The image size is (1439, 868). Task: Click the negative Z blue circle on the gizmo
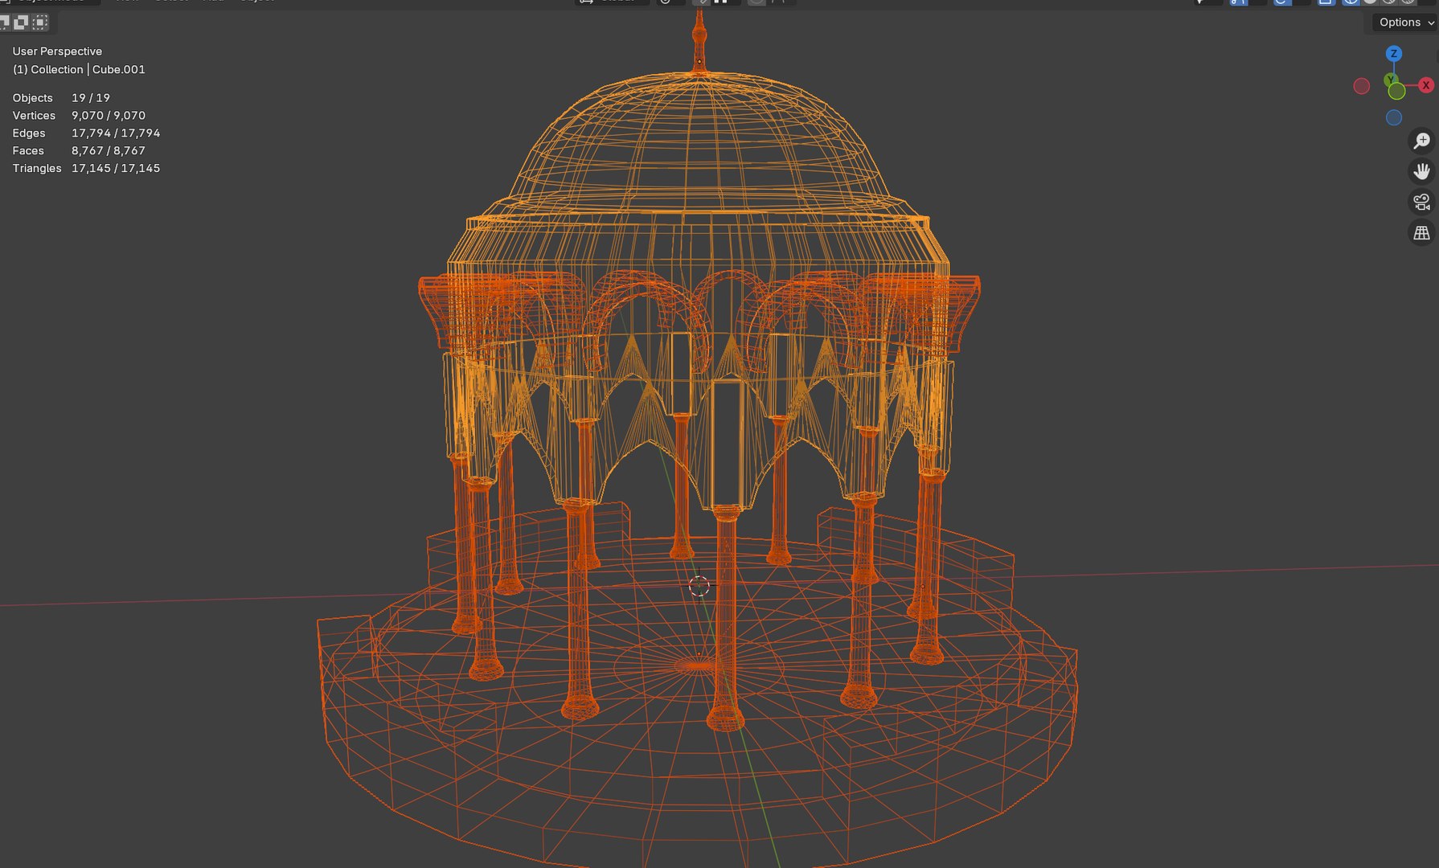[1394, 117]
